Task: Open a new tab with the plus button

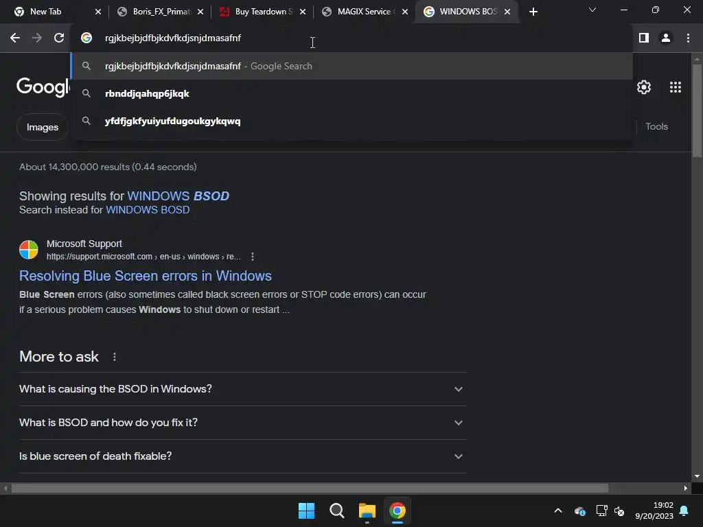Action: pyautogui.click(x=533, y=12)
